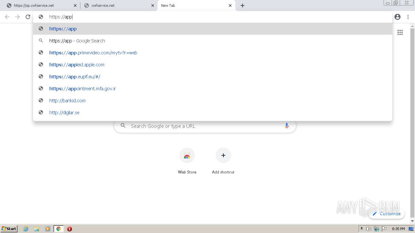Open the Customize page button
The width and height of the screenshot is (415, 233).
coord(386,214)
